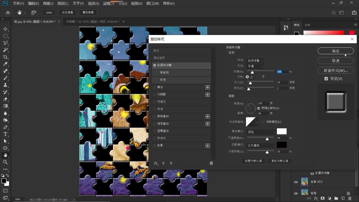Click the fx icon in Layer Style dialog
Viewport: 359px width, 202px height.
click(156, 163)
